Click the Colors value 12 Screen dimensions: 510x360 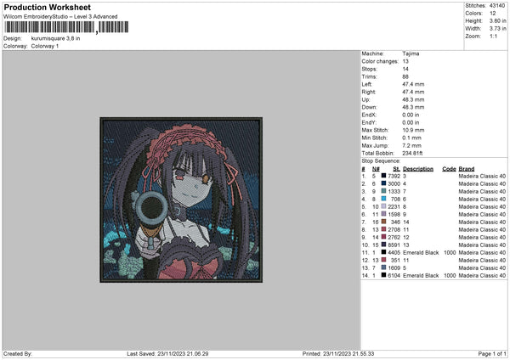pyautogui.click(x=493, y=14)
